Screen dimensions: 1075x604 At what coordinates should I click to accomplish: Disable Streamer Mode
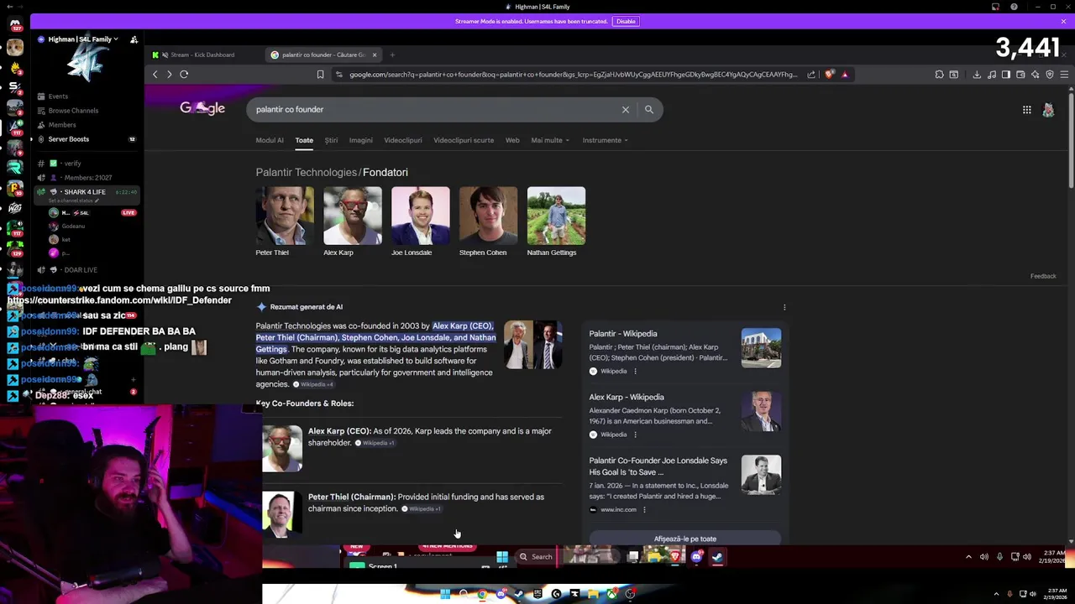(626, 21)
